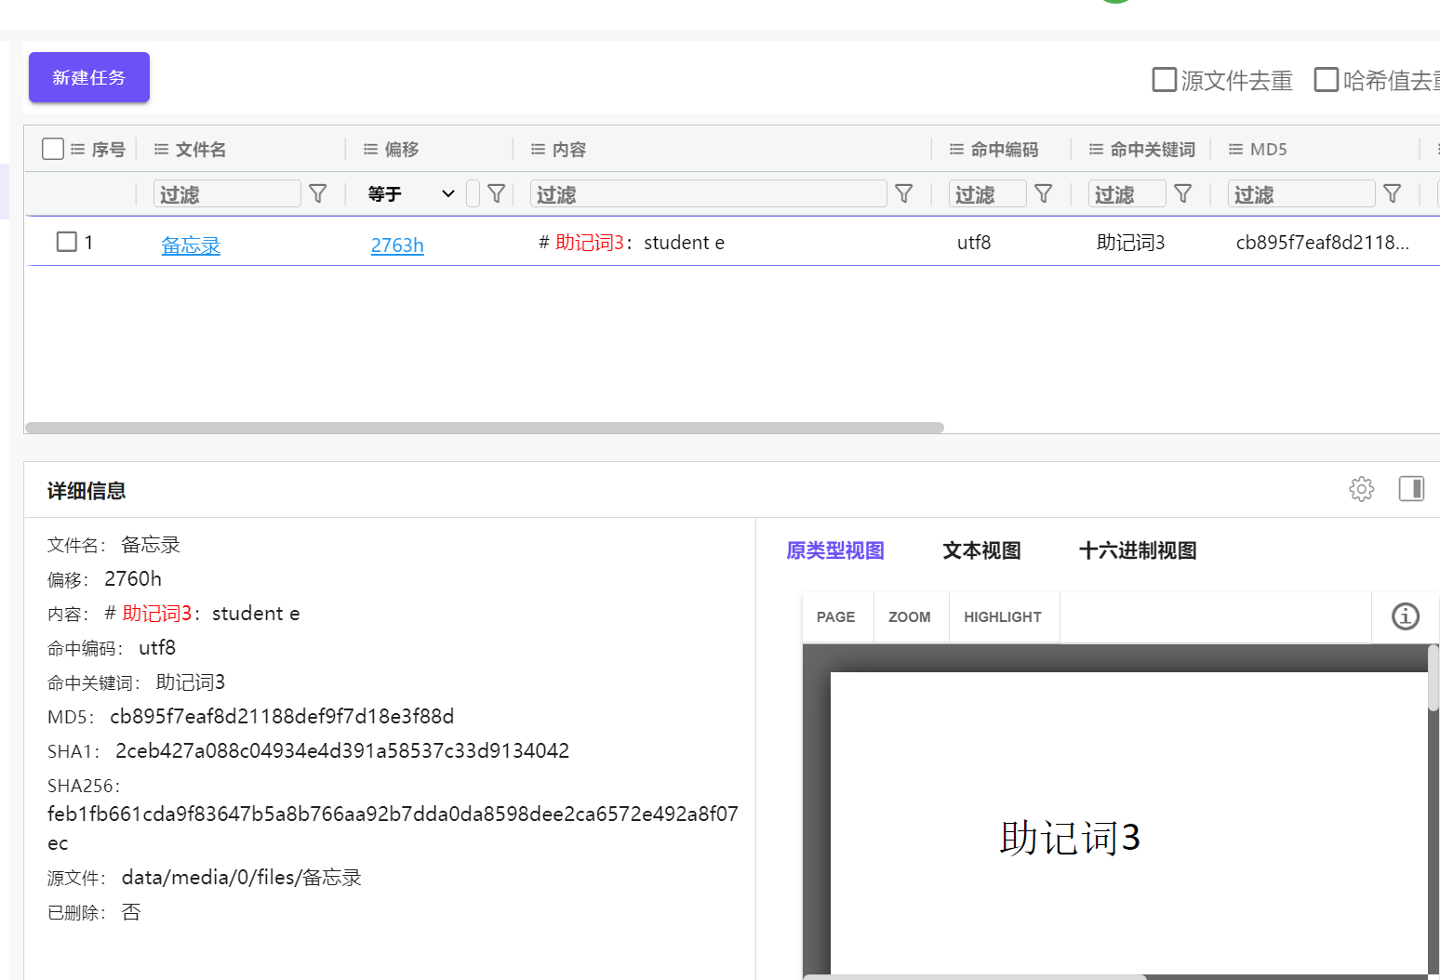Click the filter funnel icon for 内容 column
The image size is (1440, 980).
click(x=903, y=193)
